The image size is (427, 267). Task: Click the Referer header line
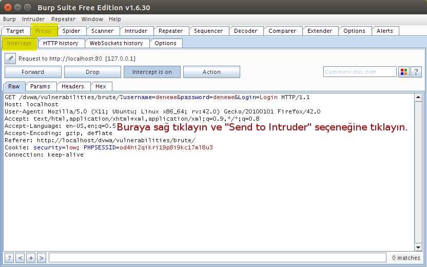[100, 140]
